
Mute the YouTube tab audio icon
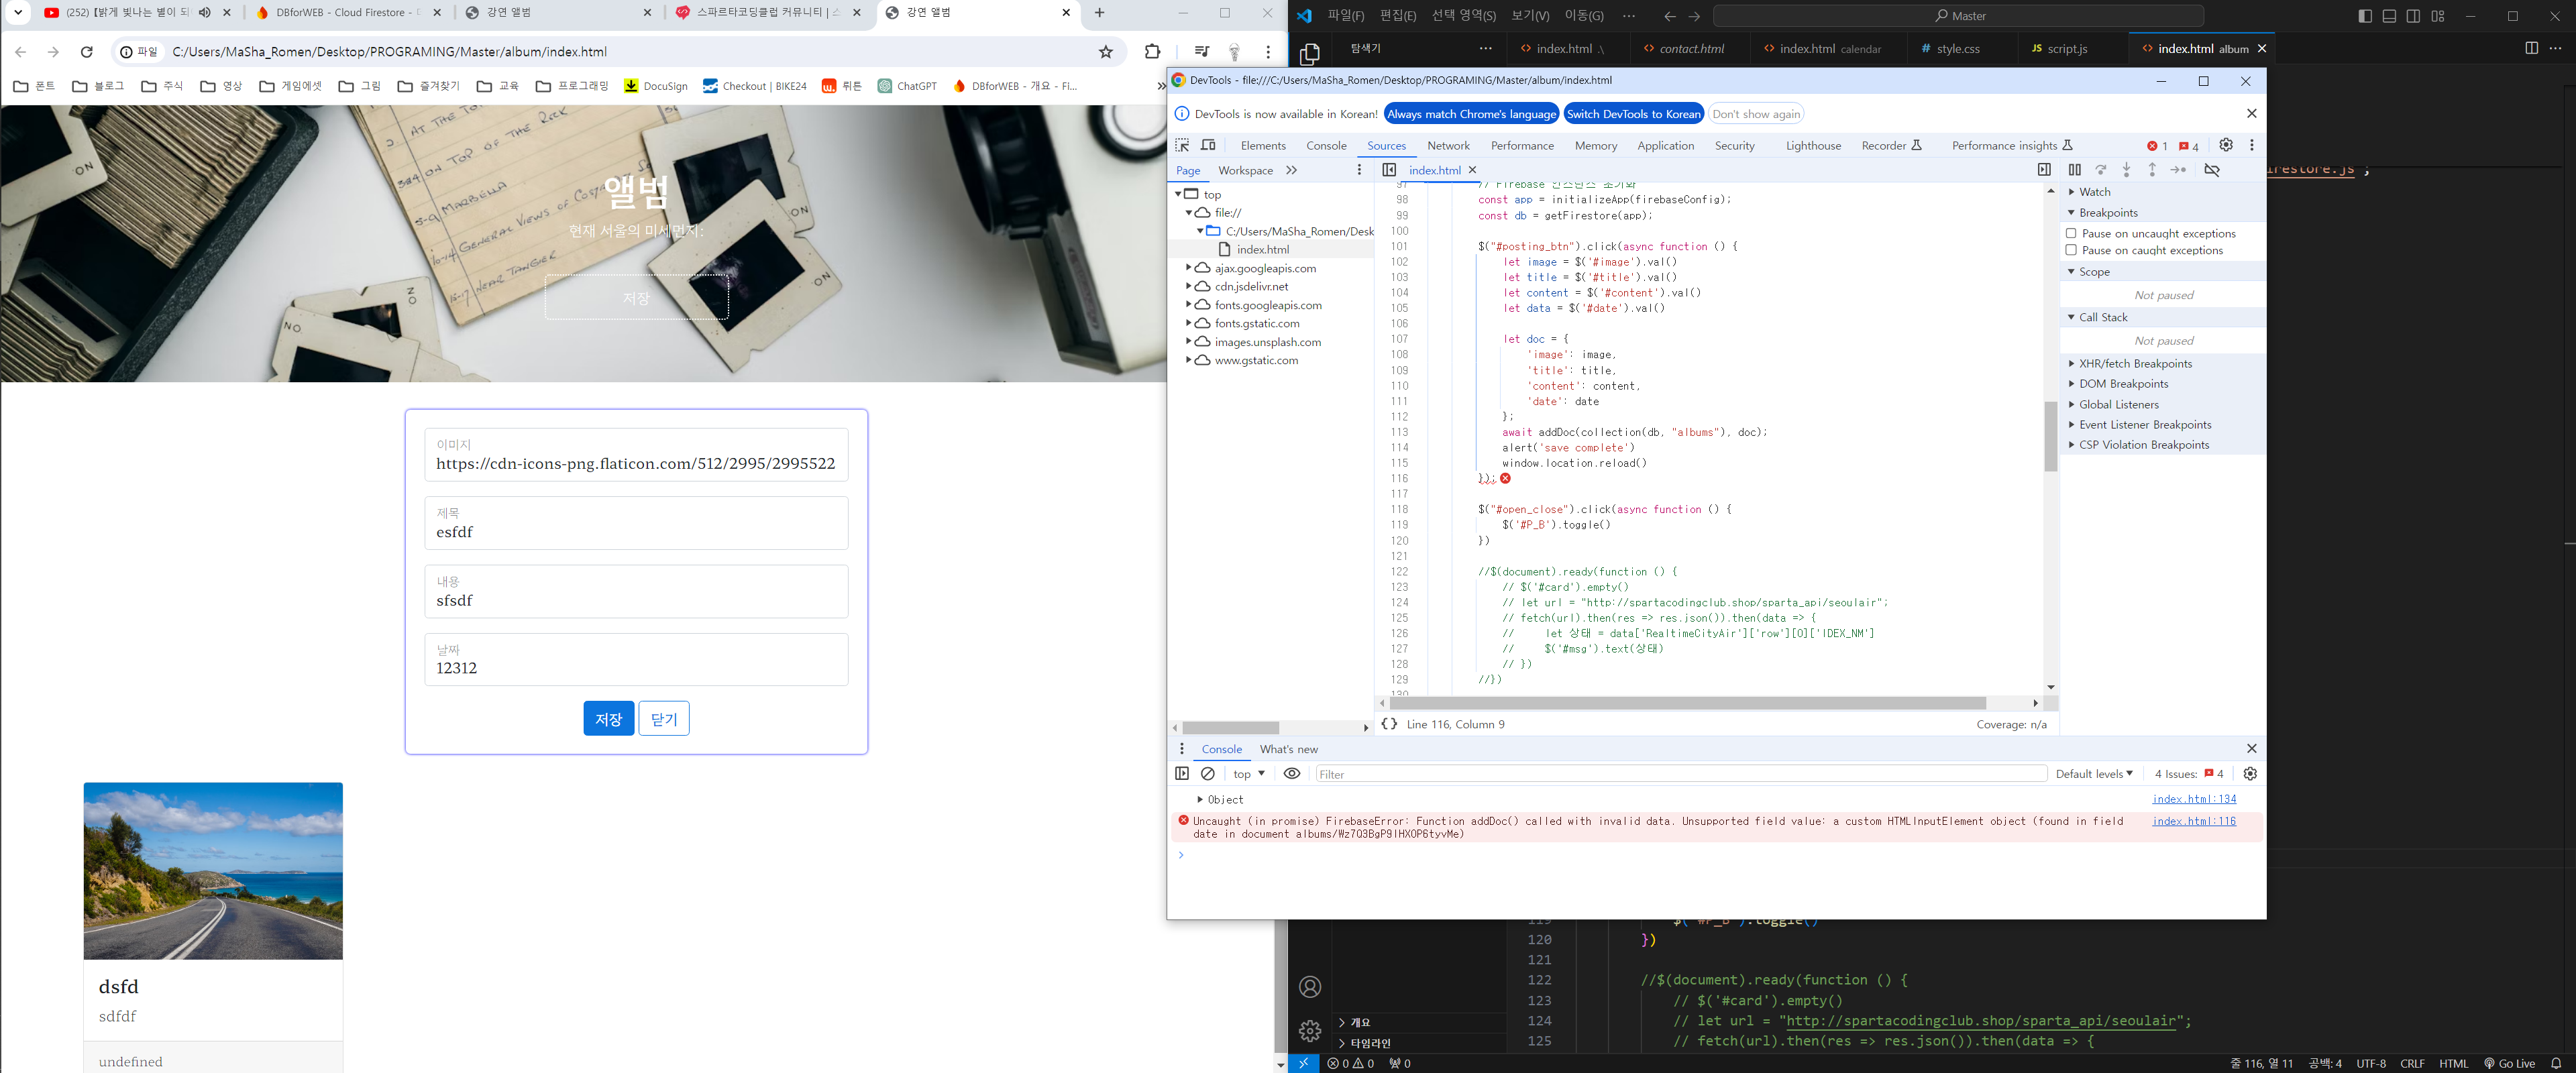205,13
